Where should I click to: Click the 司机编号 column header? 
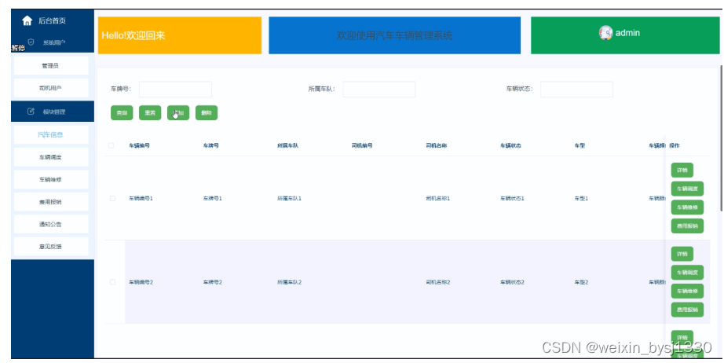click(x=362, y=145)
